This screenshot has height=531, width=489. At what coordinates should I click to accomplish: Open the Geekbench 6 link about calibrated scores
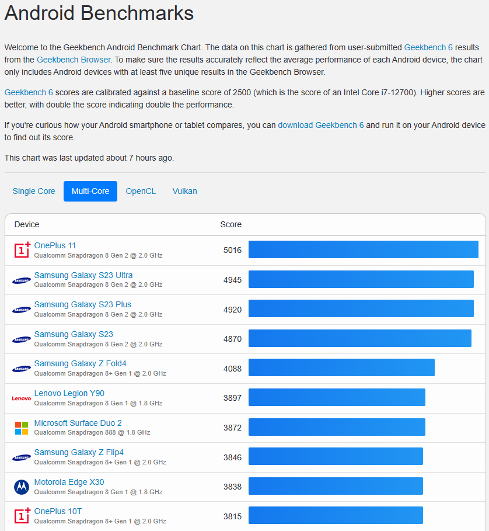tap(29, 92)
